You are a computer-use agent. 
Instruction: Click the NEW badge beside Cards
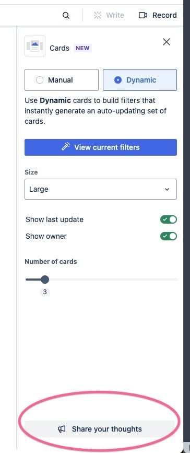click(82, 48)
